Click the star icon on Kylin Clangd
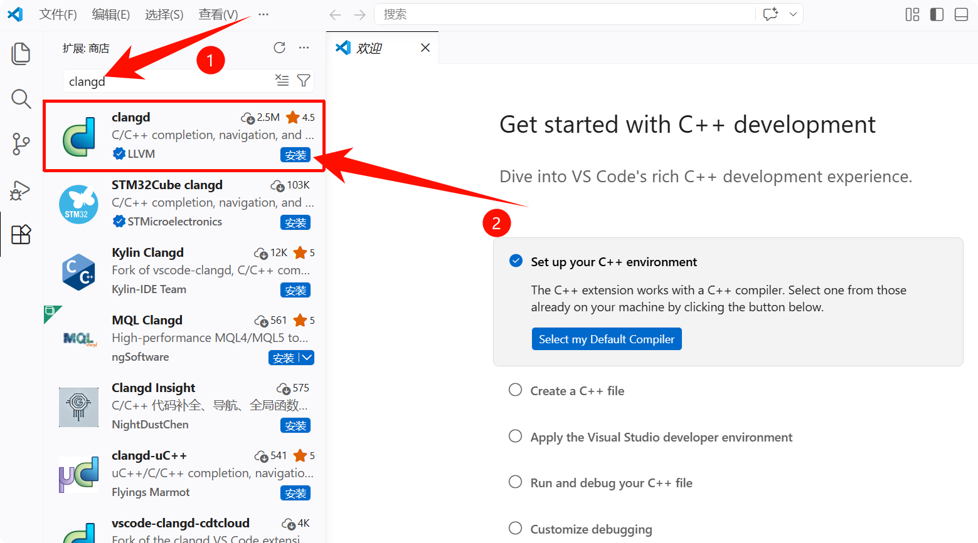This screenshot has width=978, height=543. (300, 252)
